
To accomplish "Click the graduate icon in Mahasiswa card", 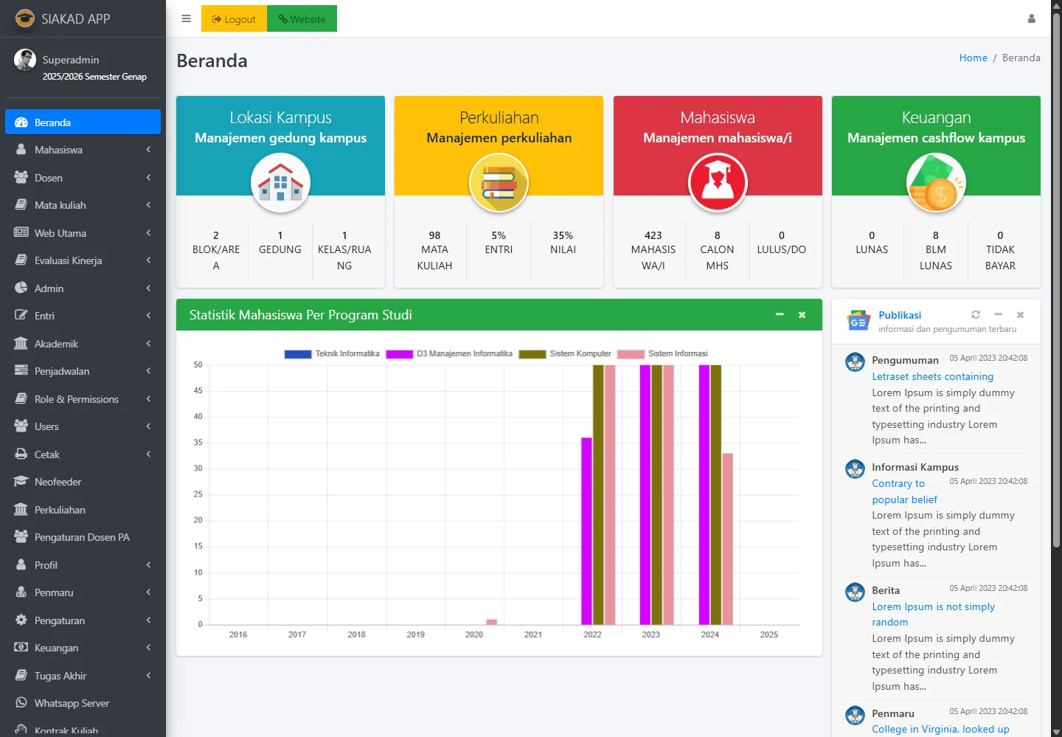I will point(718,182).
